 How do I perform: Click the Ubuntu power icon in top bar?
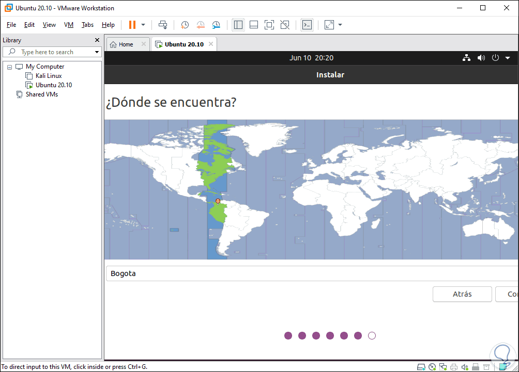pos(495,58)
